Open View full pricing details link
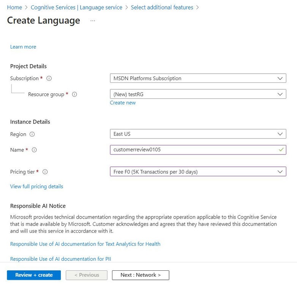 [36, 186]
